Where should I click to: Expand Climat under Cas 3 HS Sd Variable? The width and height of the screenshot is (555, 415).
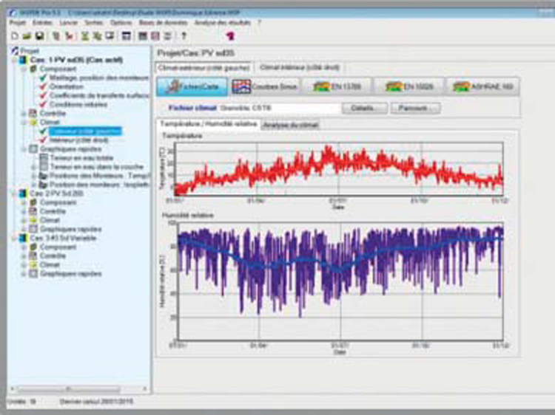22,264
